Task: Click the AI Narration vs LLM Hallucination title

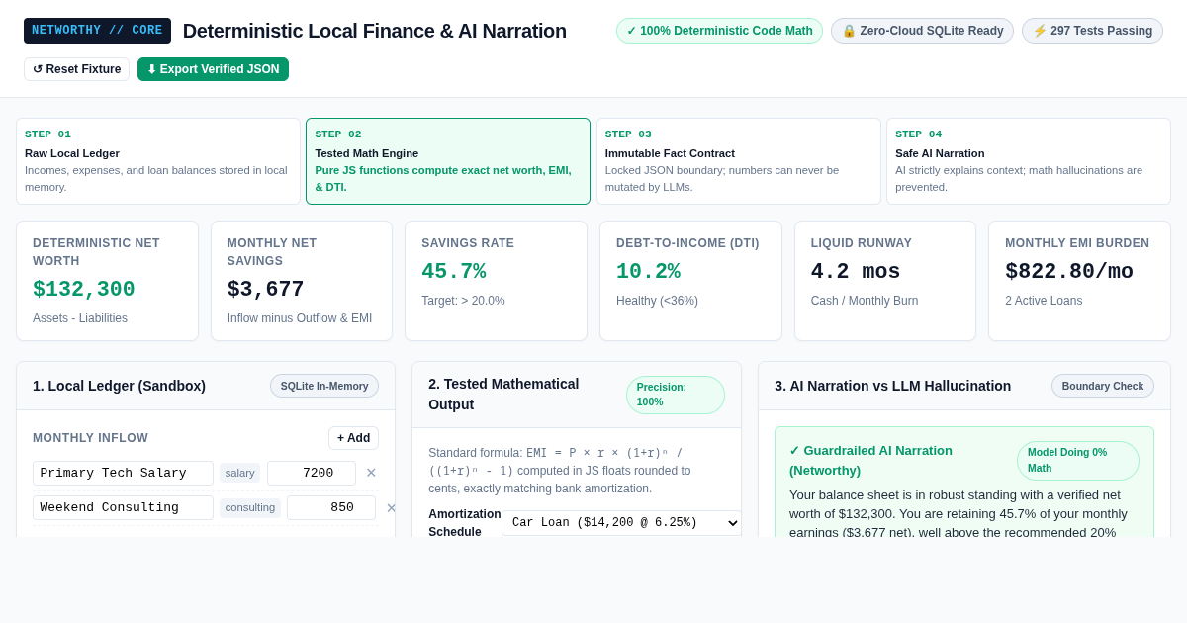Action: click(892, 386)
